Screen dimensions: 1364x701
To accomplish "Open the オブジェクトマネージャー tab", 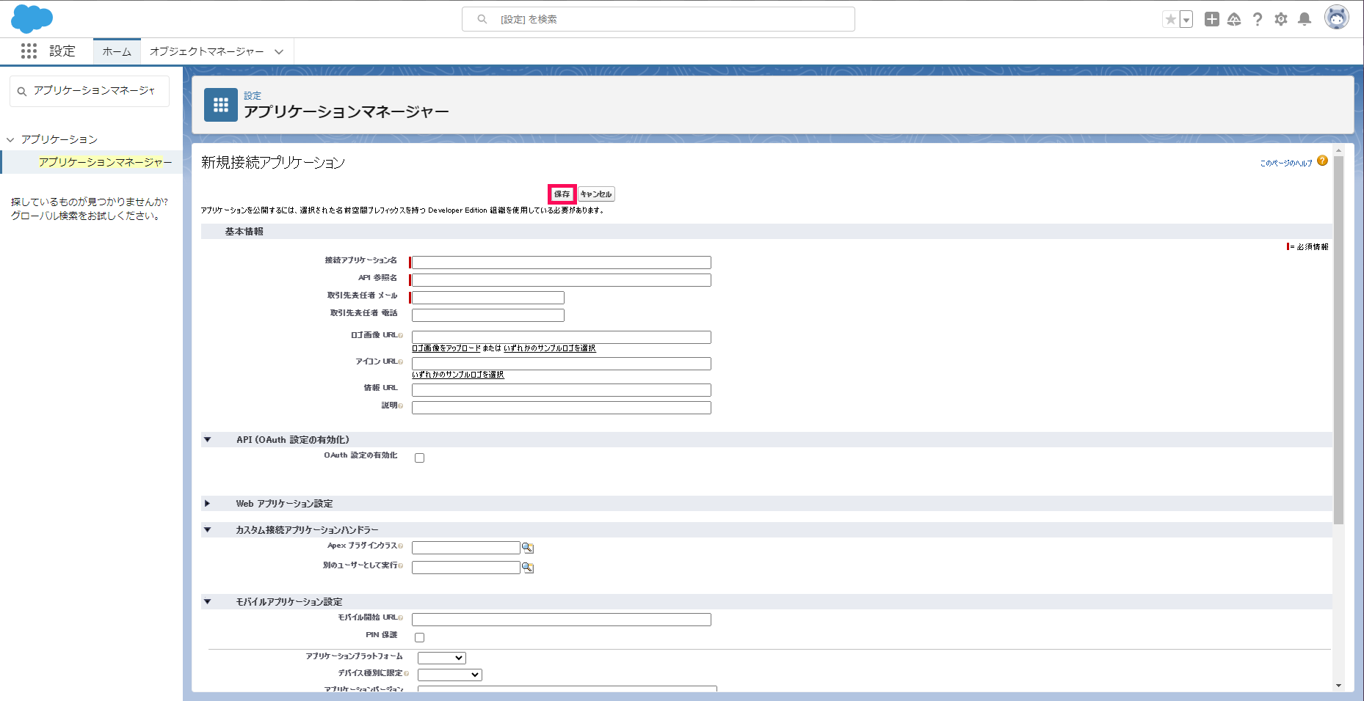I will pyautogui.click(x=206, y=51).
